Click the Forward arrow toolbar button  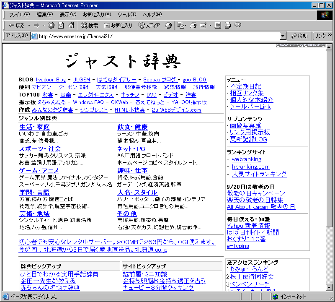click(36, 26)
